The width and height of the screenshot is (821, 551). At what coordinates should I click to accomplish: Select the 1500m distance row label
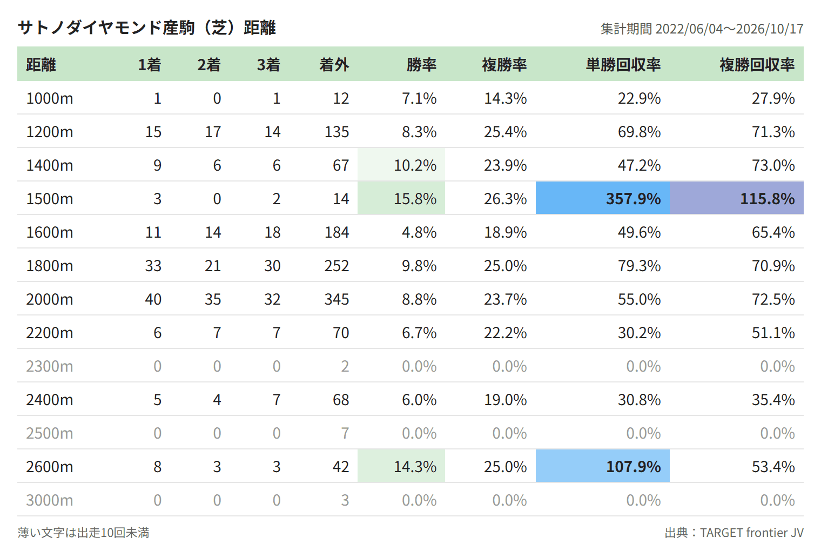pos(50,199)
